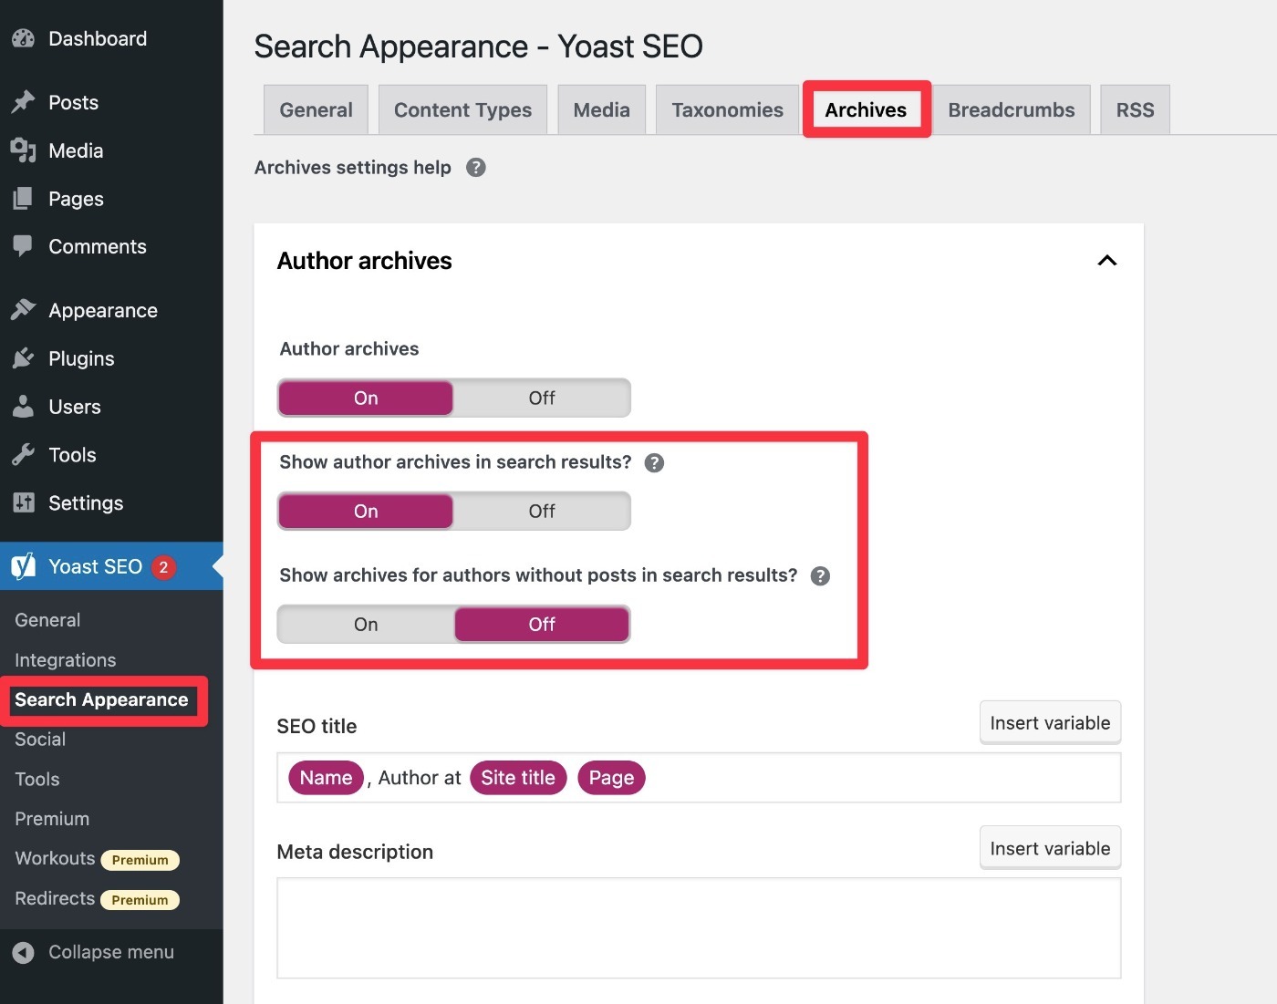Turn Author archives toggle Off
Screen dimensions: 1277x1004
(542, 398)
